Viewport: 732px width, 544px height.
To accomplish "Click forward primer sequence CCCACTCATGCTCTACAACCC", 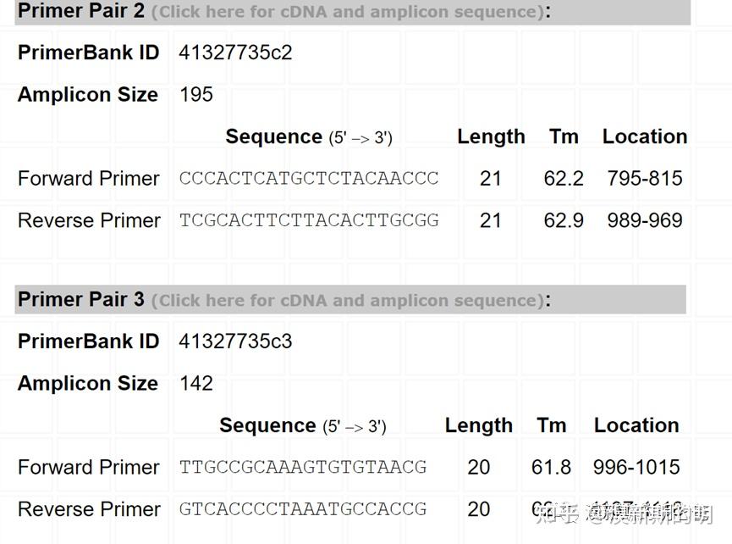I will 309,179.
